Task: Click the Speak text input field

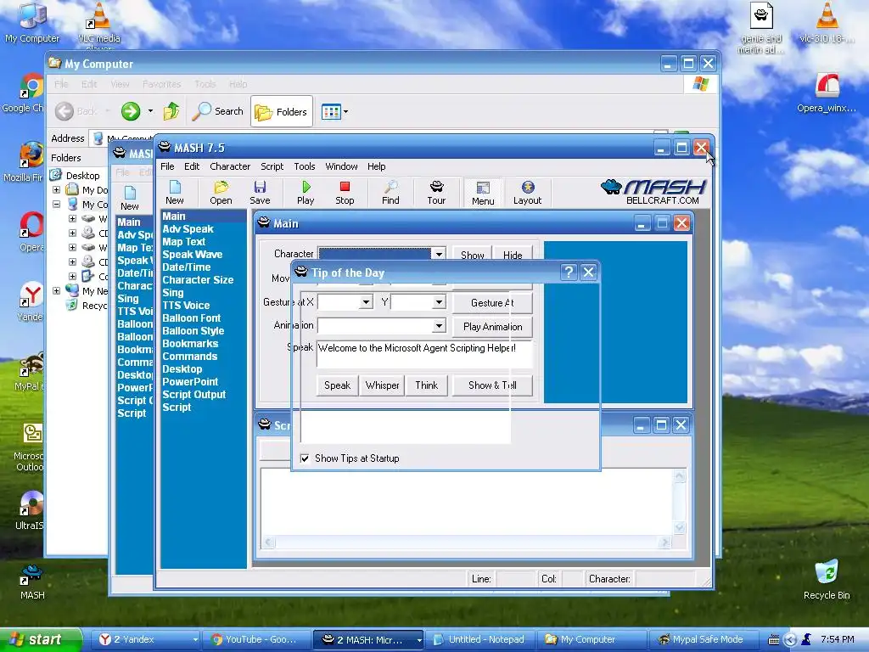Action: [x=424, y=354]
